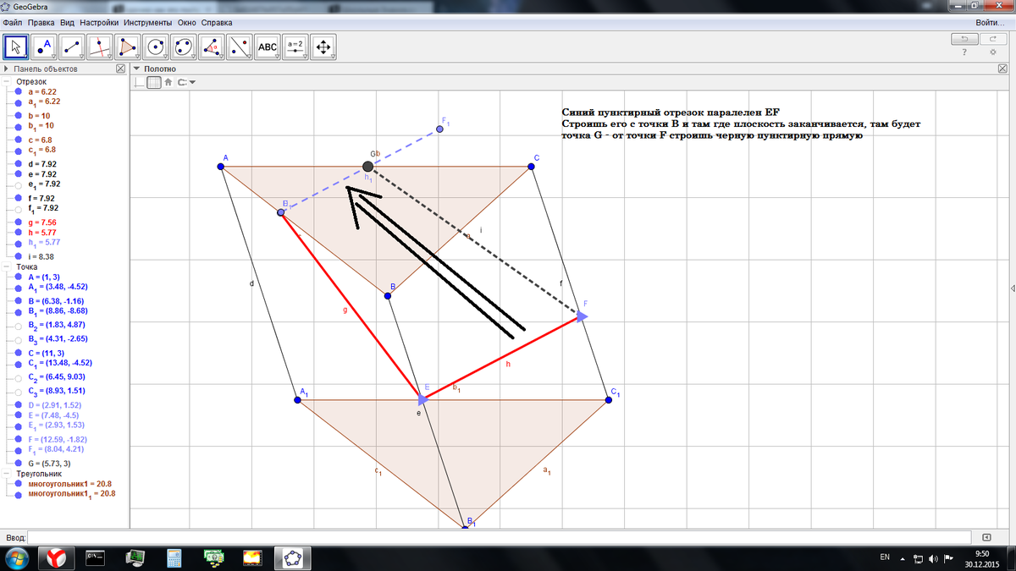Open input help icon beside input bar
The height and width of the screenshot is (571, 1016).
[986, 537]
